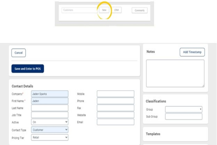
Task: Click the Last Name input field
Action: coord(50,108)
